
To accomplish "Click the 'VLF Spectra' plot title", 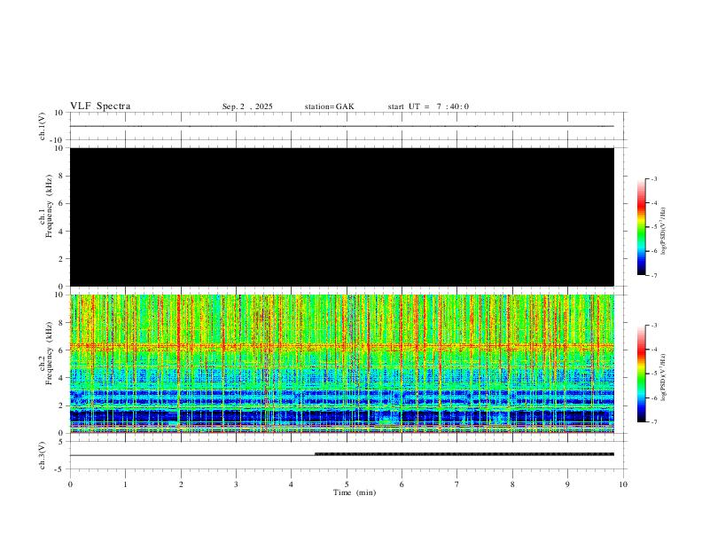I will [100, 106].
